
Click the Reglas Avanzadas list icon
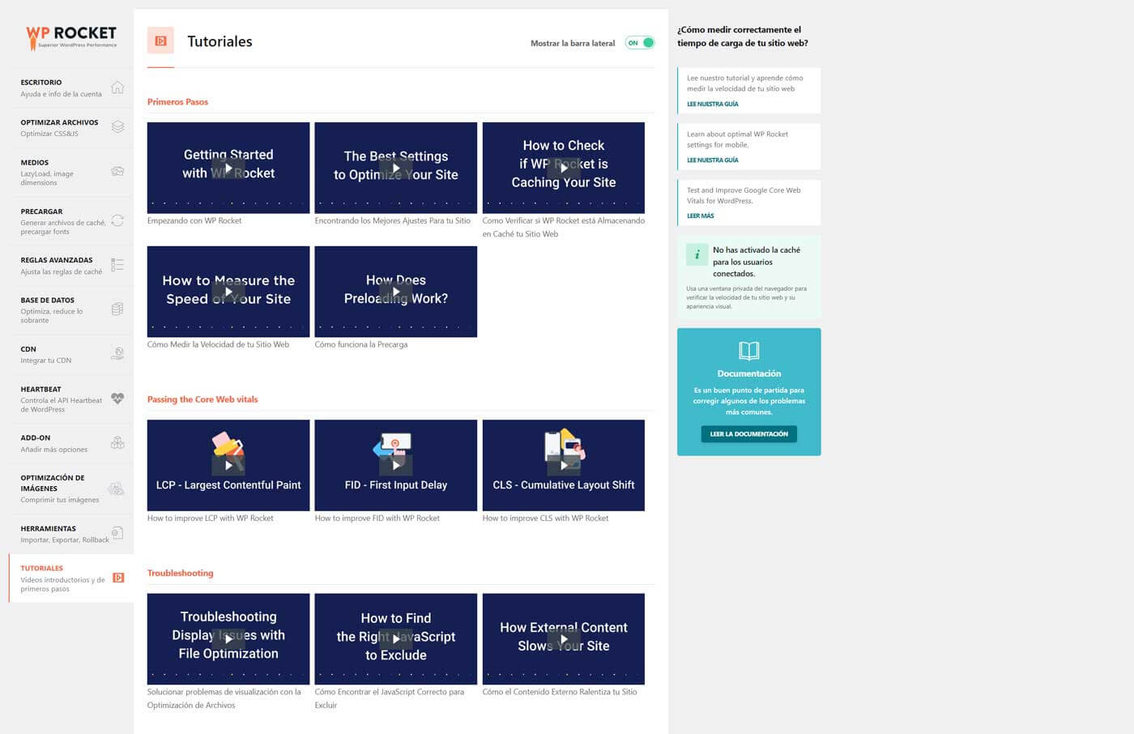tap(117, 265)
